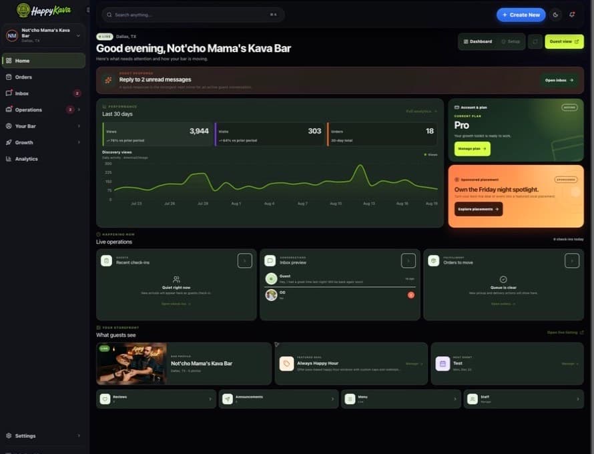
Task: Click the NM account avatar
Action: [x=12, y=35]
